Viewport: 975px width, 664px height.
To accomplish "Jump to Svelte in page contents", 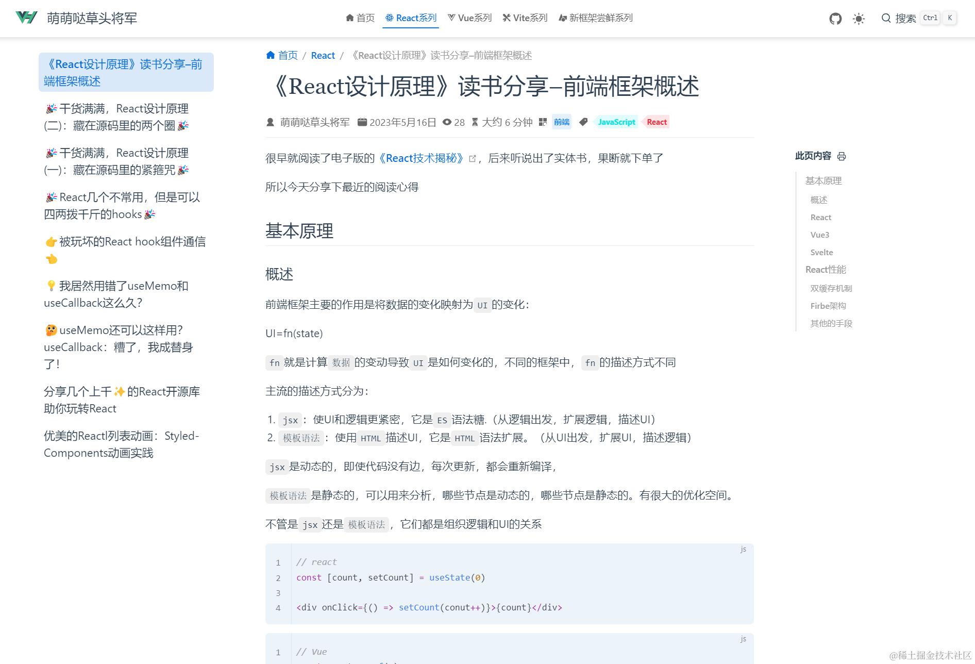I will pyautogui.click(x=821, y=253).
